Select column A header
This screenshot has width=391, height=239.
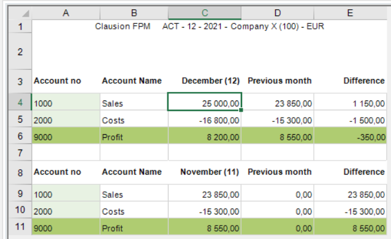click(x=66, y=13)
